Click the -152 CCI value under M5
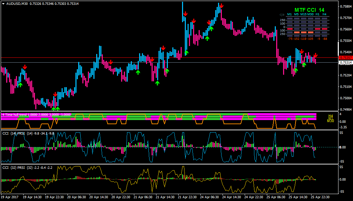Viewport: 353px width, 201px height. coord(296,39)
